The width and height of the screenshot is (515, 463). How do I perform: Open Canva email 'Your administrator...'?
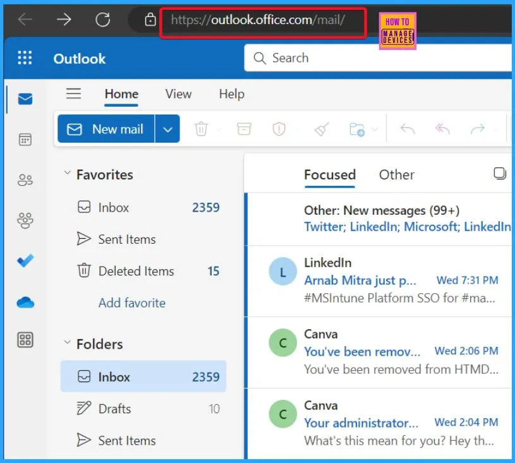coord(379,424)
